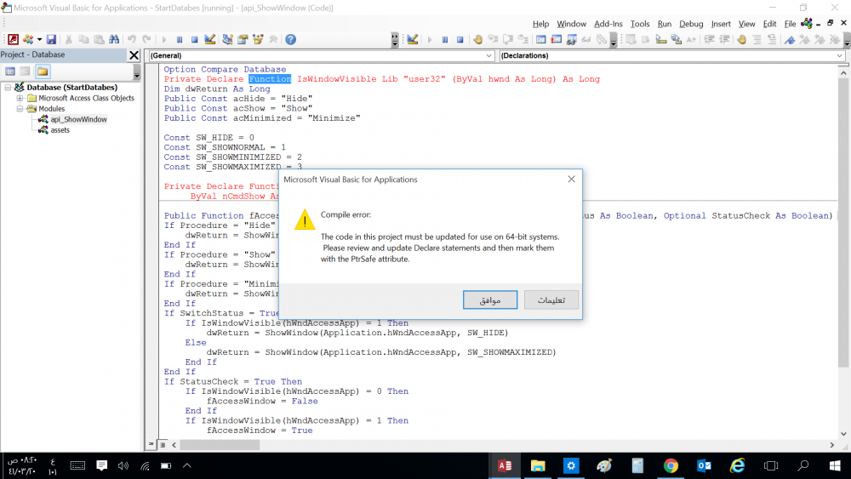851x479 pixels.
Task: Click the Insert Module icon
Action: [28, 40]
